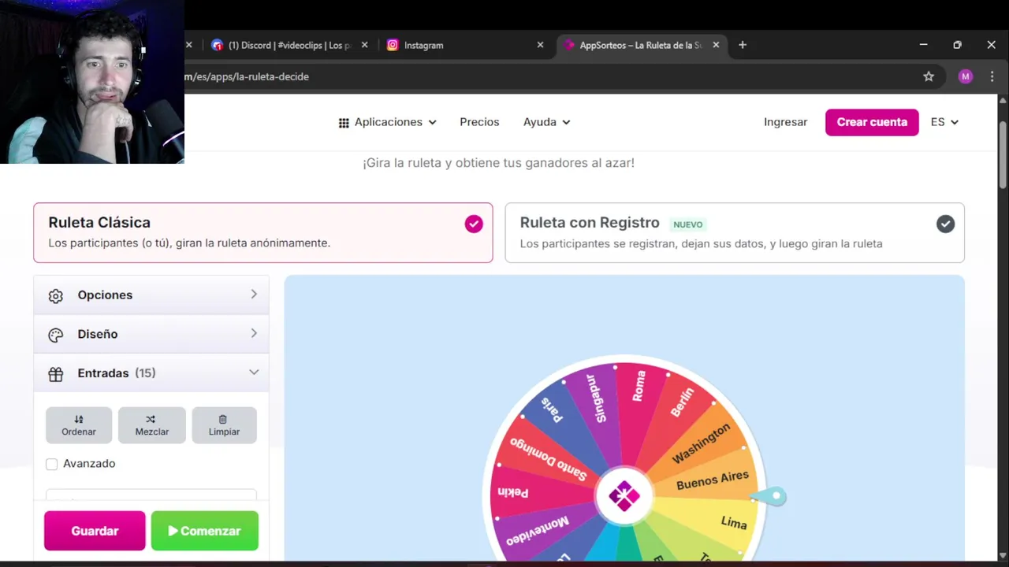
Task: Switch to the Instagram tab
Action: pyautogui.click(x=465, y=45)
